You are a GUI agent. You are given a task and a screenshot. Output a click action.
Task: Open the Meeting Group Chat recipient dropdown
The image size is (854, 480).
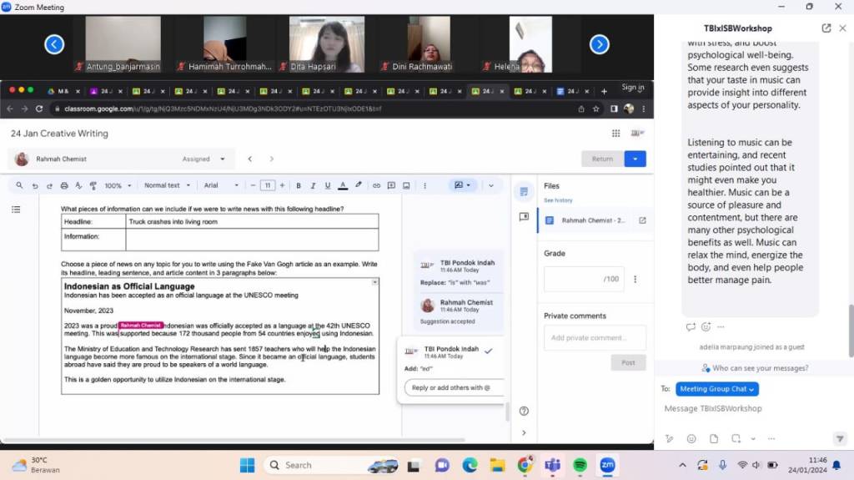pyautogui.click(x=716, y=389)
